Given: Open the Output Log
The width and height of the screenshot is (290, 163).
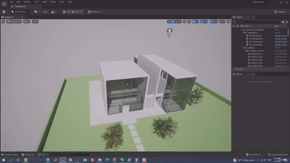Looking at the screenshot, I should [28, 154].
